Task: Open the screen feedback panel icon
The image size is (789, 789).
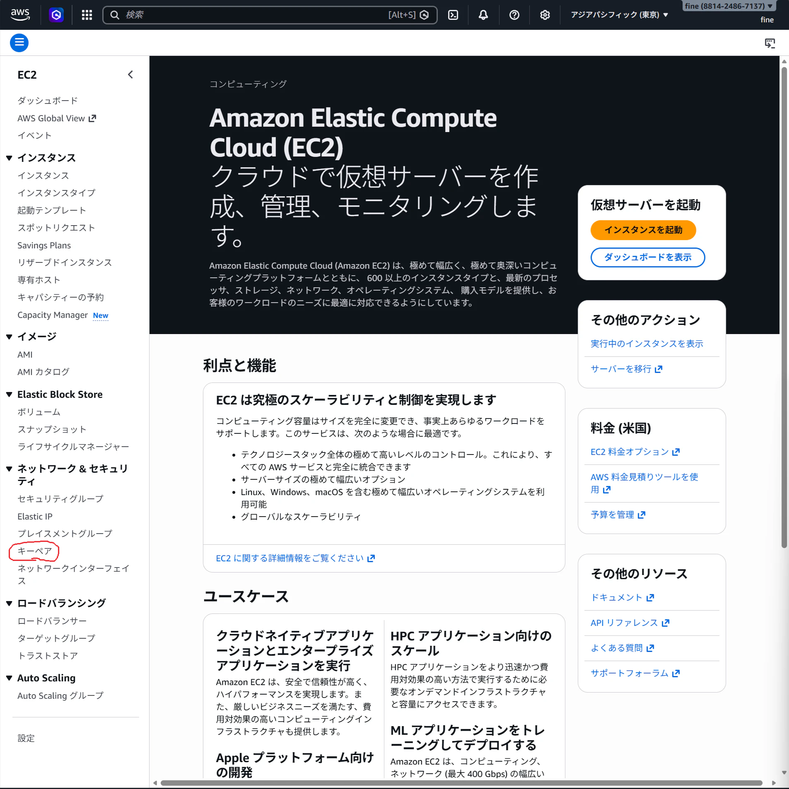Action: [x=770, y=43]
